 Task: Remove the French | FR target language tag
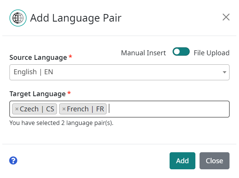coord(64,109)
